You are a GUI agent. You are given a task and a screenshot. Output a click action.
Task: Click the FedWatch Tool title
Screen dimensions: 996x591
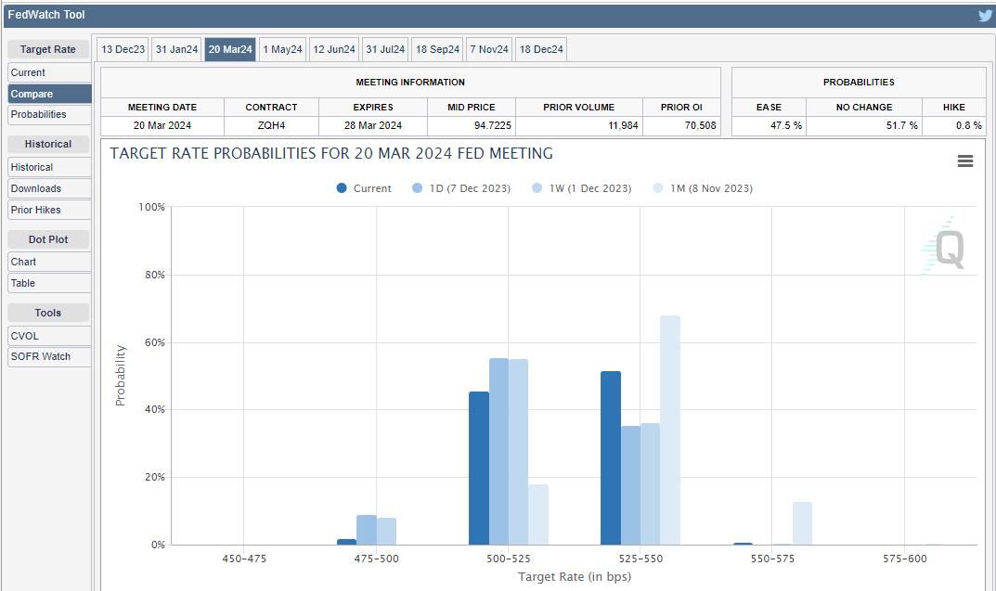point(46,15)
